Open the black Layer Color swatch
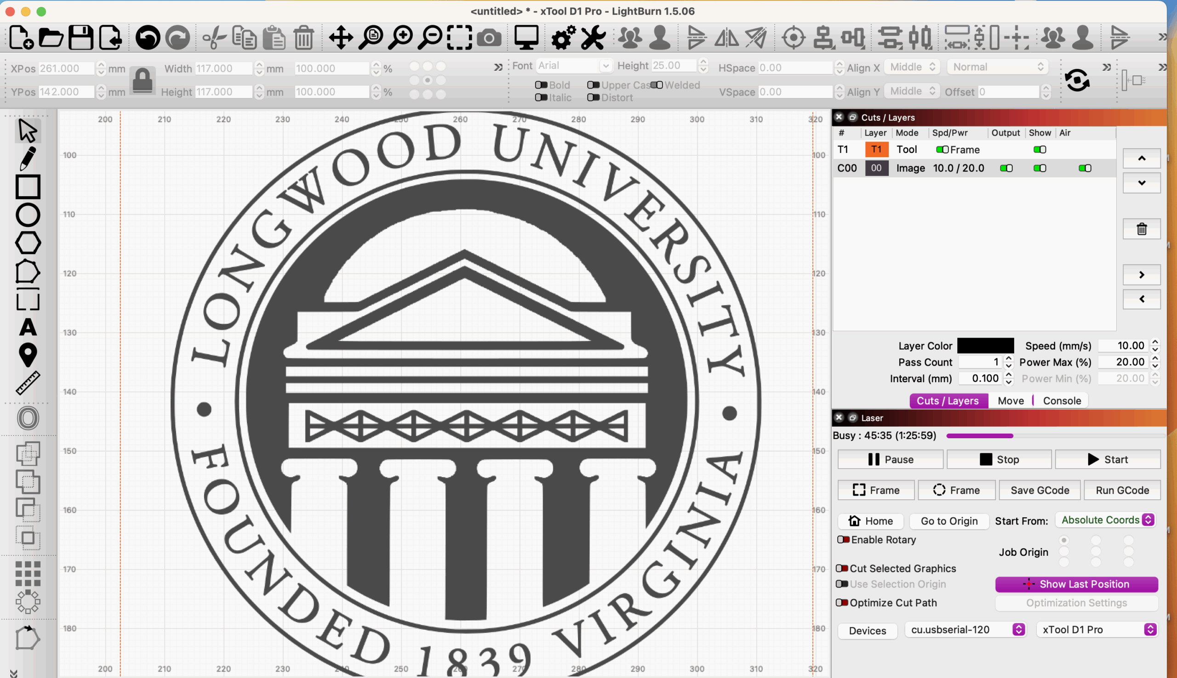Viewport: 1177px width, 678px height. 985,345
